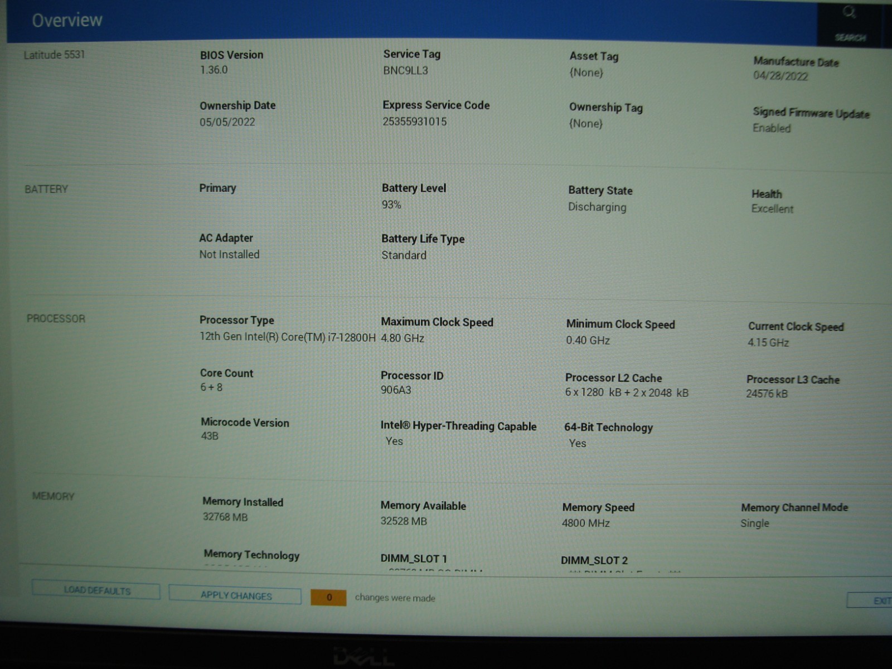
Task: Select Memory Channel Mode value Single
Action: (x=755, y=523)
